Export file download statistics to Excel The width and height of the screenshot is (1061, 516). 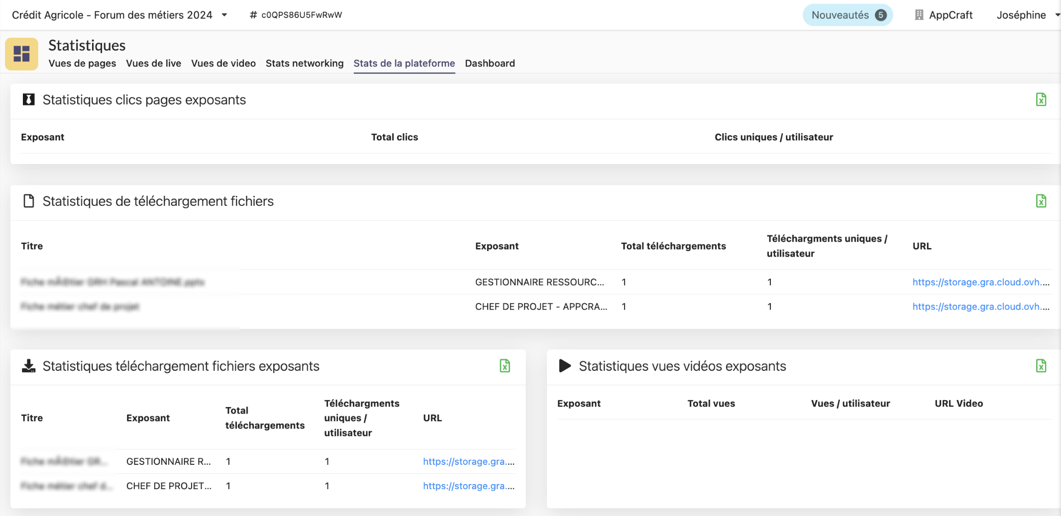pyautogui.click(x=1041, y=201)
